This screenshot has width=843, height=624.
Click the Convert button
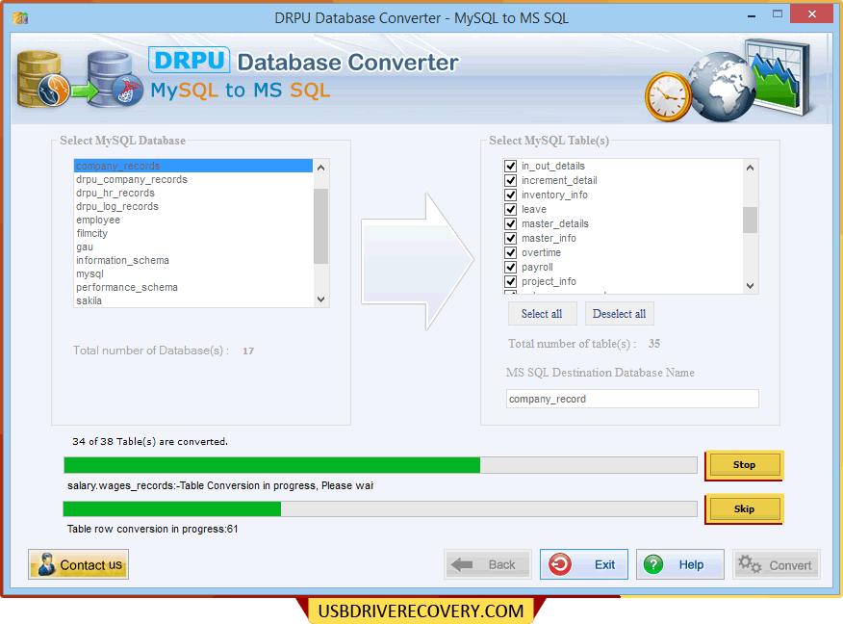777,564
